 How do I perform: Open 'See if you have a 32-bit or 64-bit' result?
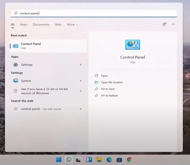tap(48, 91)
